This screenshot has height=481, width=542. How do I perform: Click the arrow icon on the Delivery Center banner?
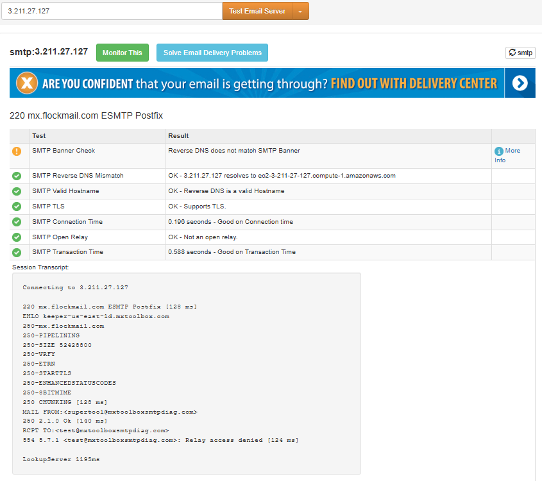[520, 83]
